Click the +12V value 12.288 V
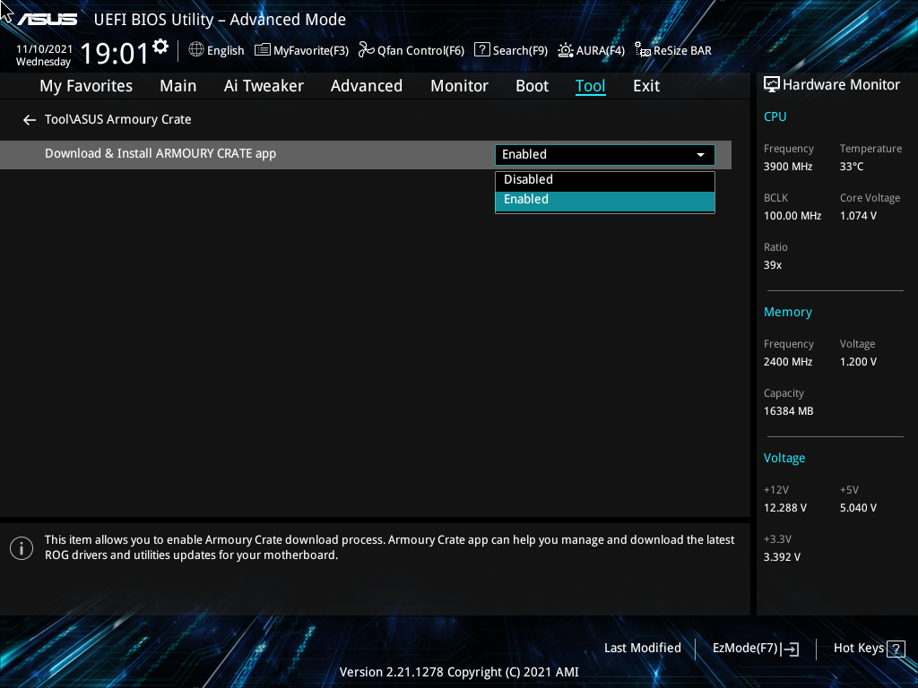The height and width of the screenshot is (688, 918). pyautogui.click(x=784, y=508)
